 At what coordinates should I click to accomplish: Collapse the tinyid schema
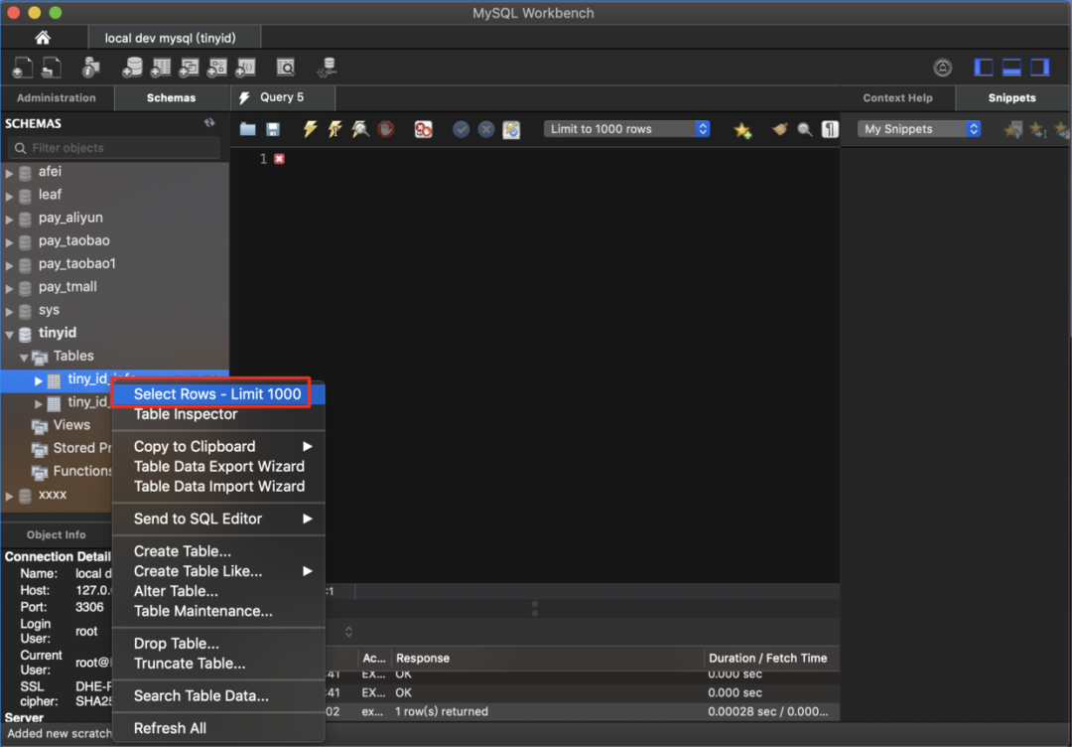(9, 335)
